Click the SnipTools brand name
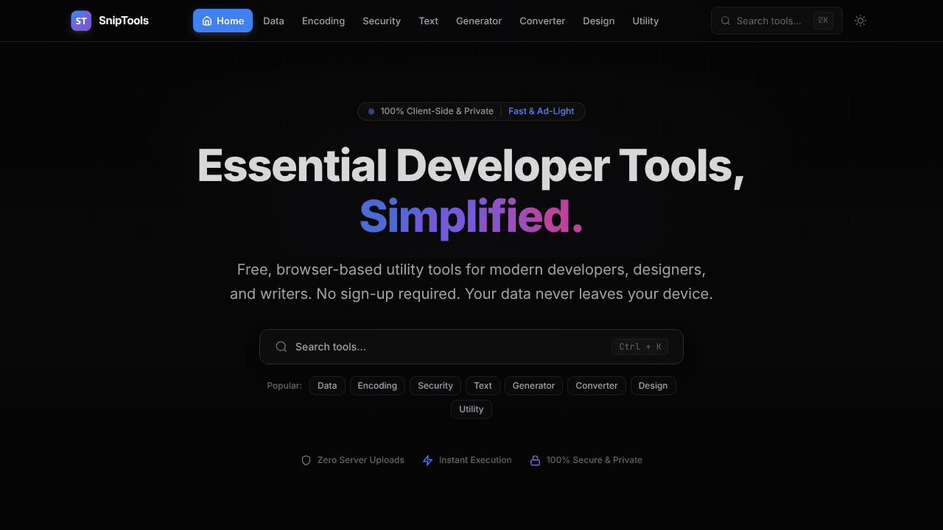943x530 pixels. [124, 21]
